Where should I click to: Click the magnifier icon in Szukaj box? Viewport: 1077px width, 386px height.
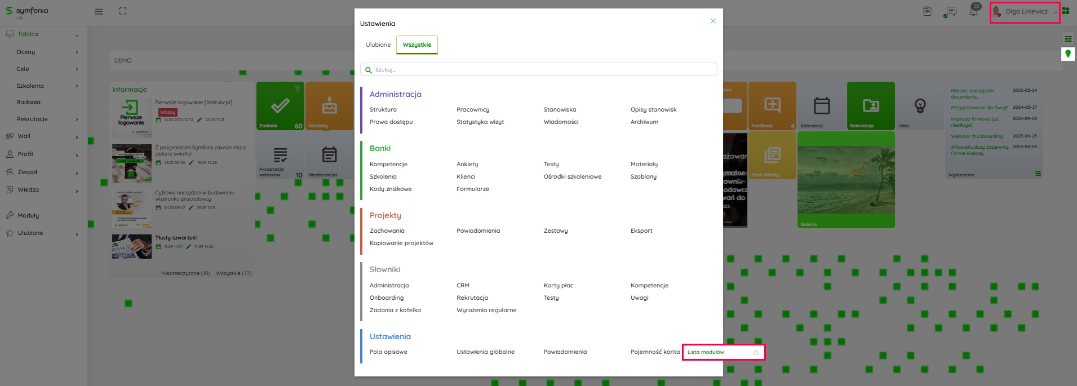369,70
